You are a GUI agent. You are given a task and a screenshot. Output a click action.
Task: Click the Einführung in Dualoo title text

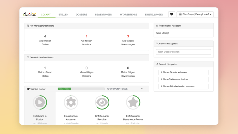(40, 117)
